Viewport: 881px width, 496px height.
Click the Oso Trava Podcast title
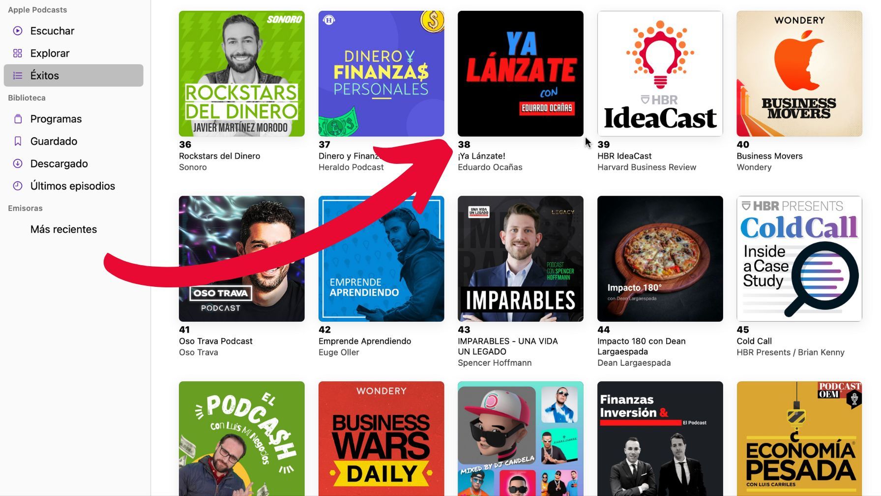[x=216, y=341]
